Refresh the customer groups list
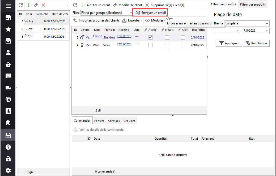 click(21, 5)
